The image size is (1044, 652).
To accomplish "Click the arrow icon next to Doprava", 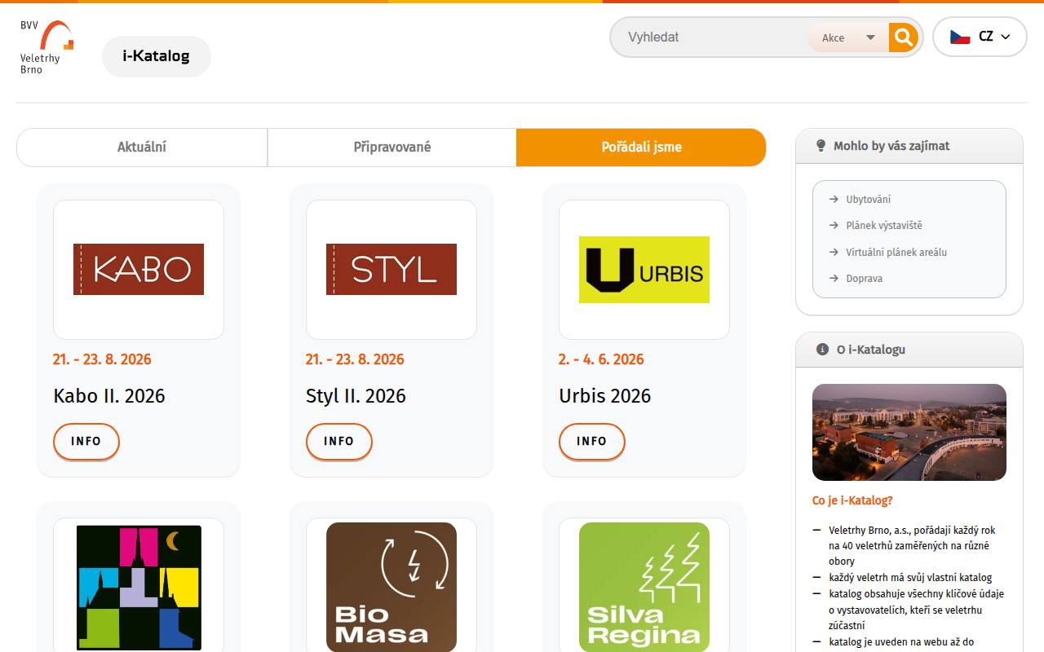I will tap(834, 279).
